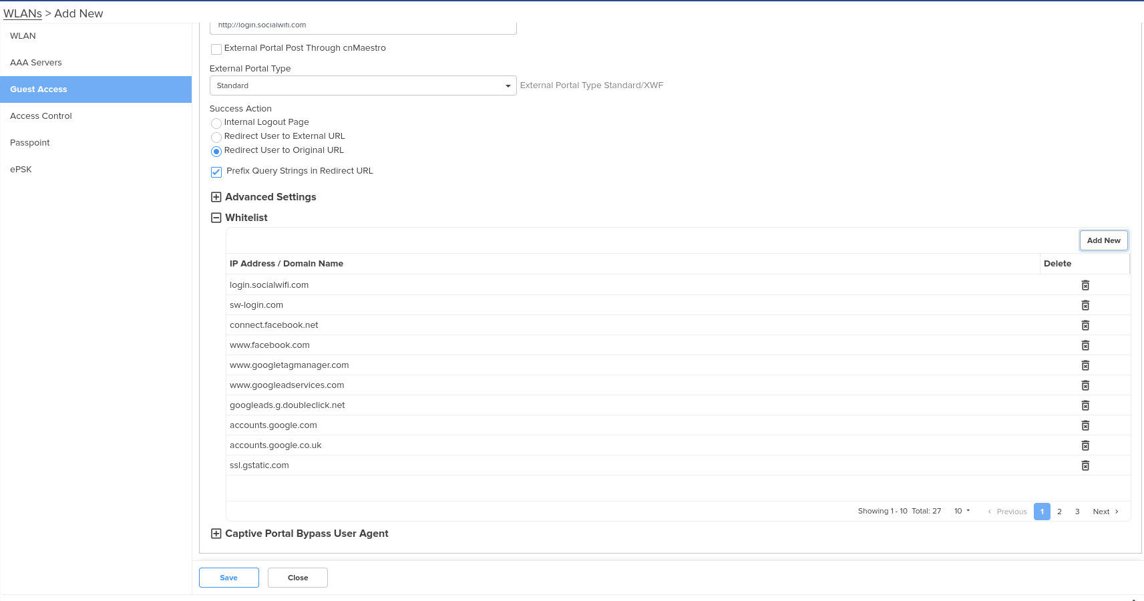
Task: Delete the sw-login.com whitelist entry
Action: (x=1085, y=305)
